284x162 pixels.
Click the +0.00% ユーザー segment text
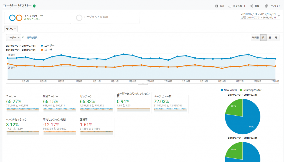click(32, 19)
